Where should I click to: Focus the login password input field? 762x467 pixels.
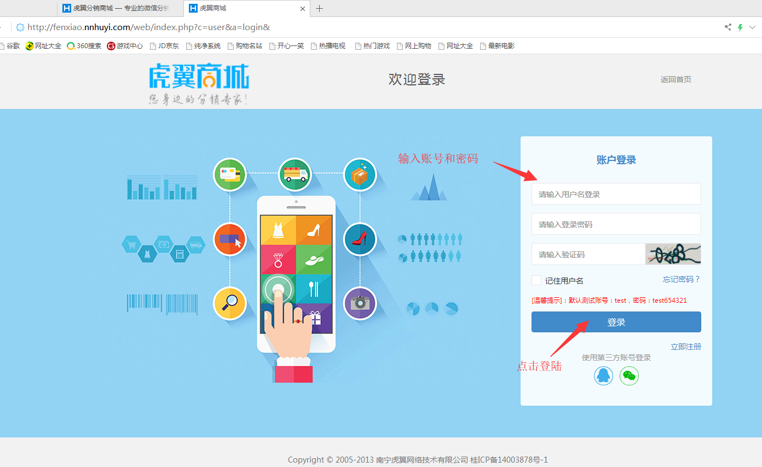coord(616,224)
